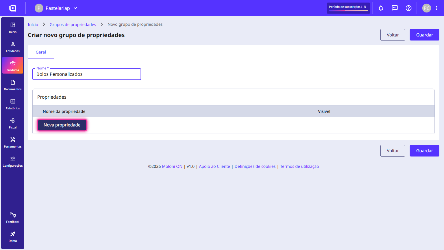The height and width of the screenshot is (250, 444).
Task: Click the Nova propriedade button
Action: coord(62,125)
